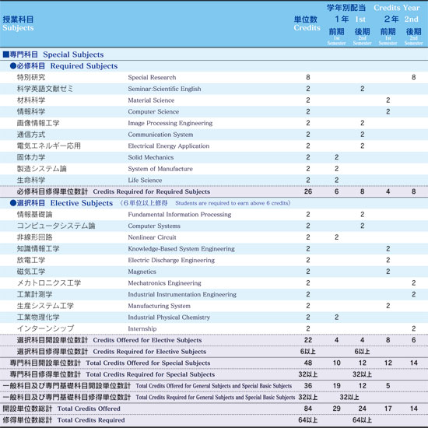This screenshot has height=428, width=428.
Task: Click the Communication System row
Action: (x=214, y=135)
